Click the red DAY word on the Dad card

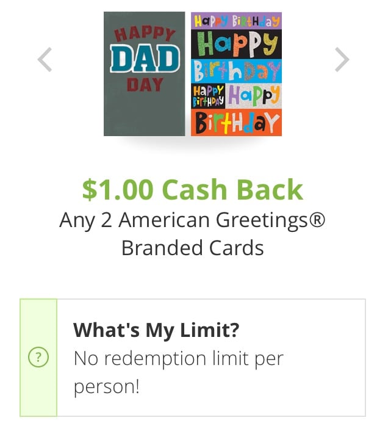click(x=144, y=84)
